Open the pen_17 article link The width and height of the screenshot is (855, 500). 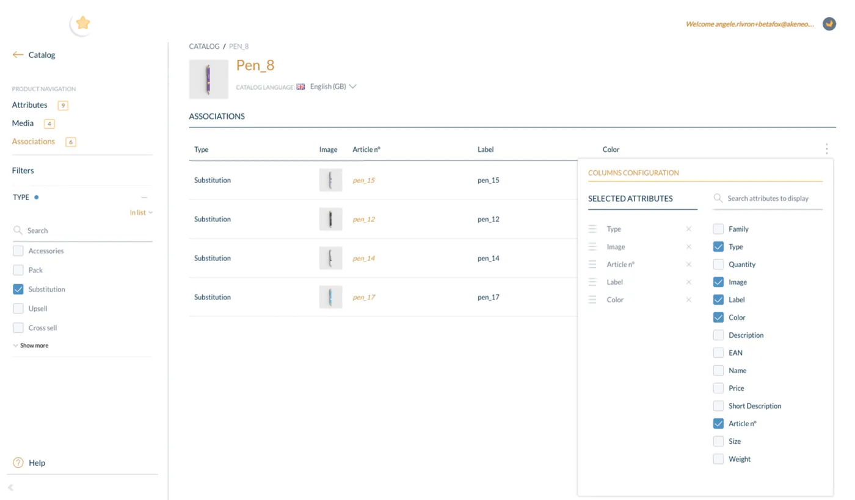pyautogui.click(x=364, y=298)
